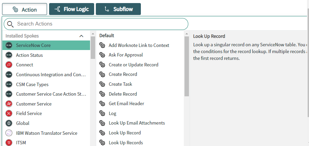The height and width of the screenshot is (146, 309).
Task: Click the Look Up Record description title
Action: (209, 36)
